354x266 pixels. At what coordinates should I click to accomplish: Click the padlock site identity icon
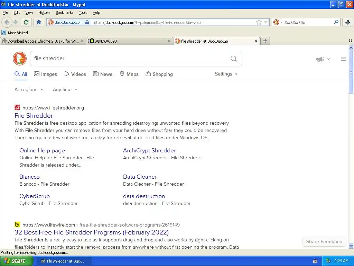[87, 22]
